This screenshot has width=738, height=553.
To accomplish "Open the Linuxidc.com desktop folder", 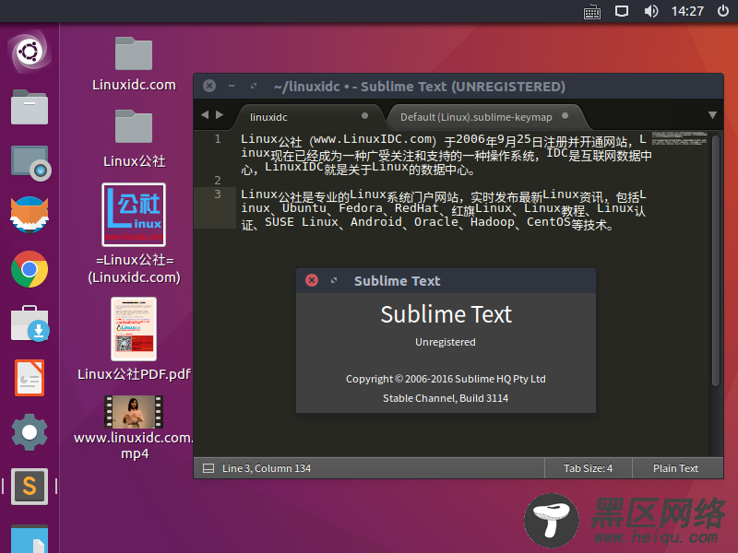I will (134, 64).
